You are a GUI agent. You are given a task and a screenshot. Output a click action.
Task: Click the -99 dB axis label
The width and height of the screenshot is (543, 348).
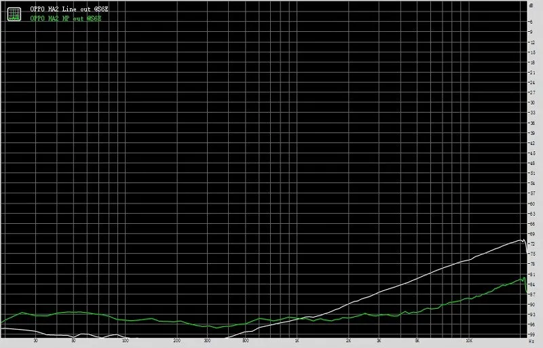click(x=531, y=335)
